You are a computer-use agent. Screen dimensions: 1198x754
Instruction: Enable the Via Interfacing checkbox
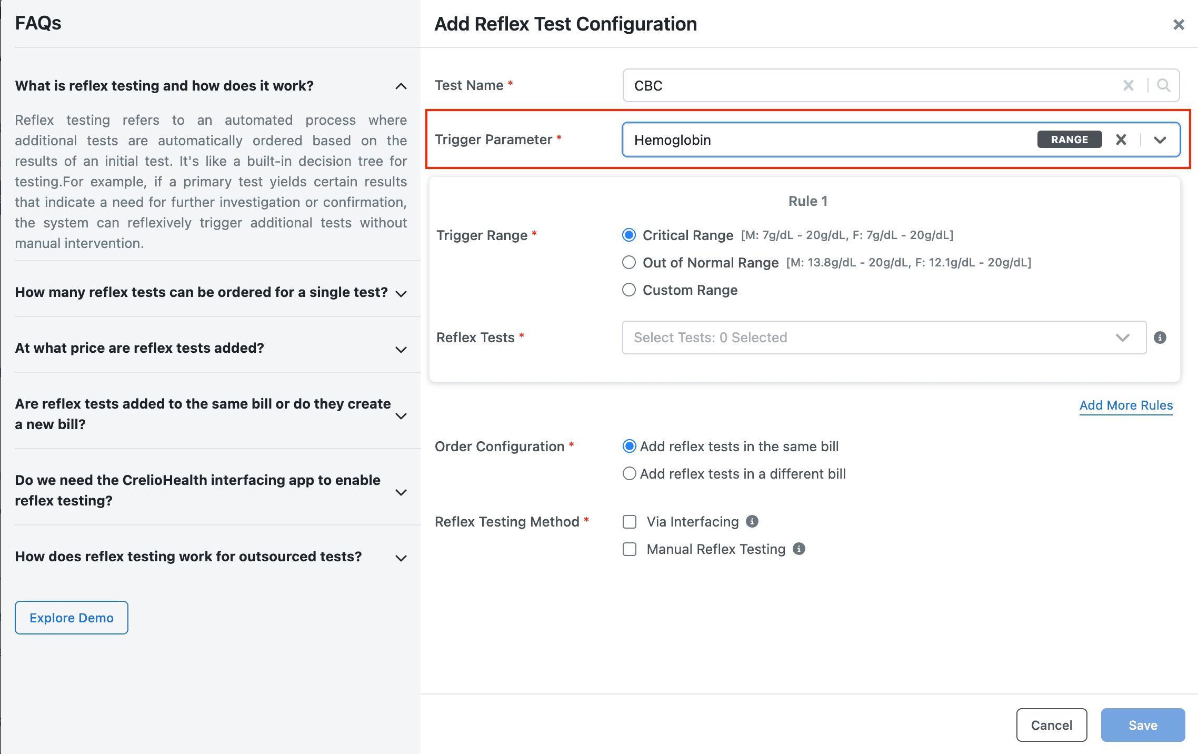pos(630,522)
